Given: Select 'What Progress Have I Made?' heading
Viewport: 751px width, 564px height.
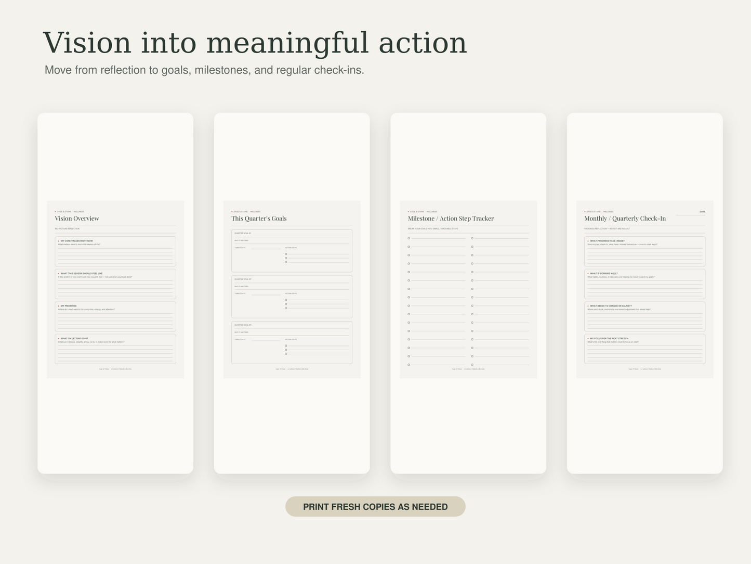Looking at the screenshot, I should pyautogui.click(x=607, y=241).
